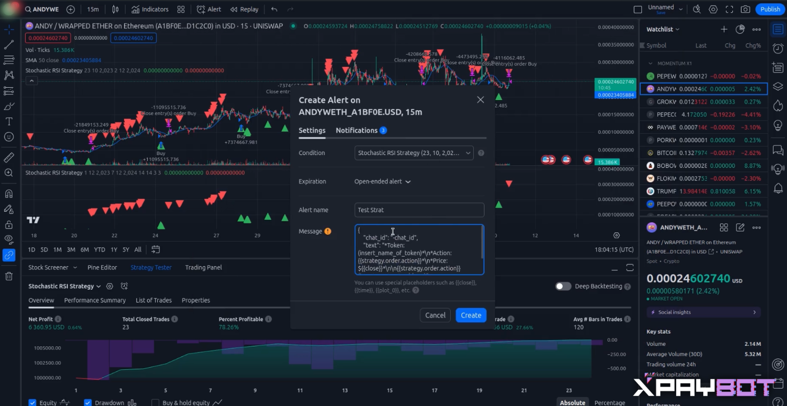Viewport: 787px width, 406px height.
Task: Select the ruler measure tool
Action: pos(9,158)
